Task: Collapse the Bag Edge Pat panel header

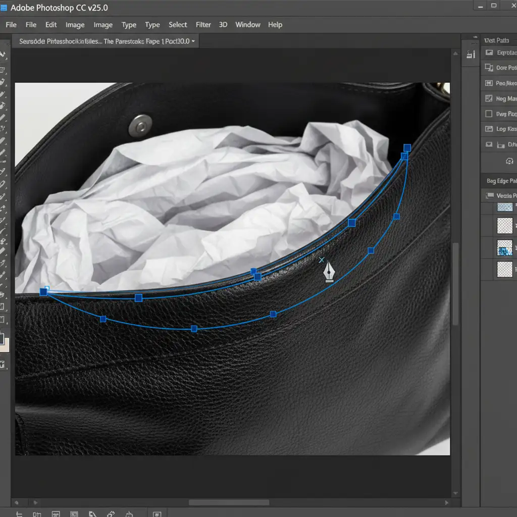Action: click(x=501, y=180)
